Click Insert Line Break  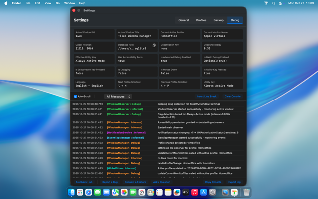pos(207,96)
